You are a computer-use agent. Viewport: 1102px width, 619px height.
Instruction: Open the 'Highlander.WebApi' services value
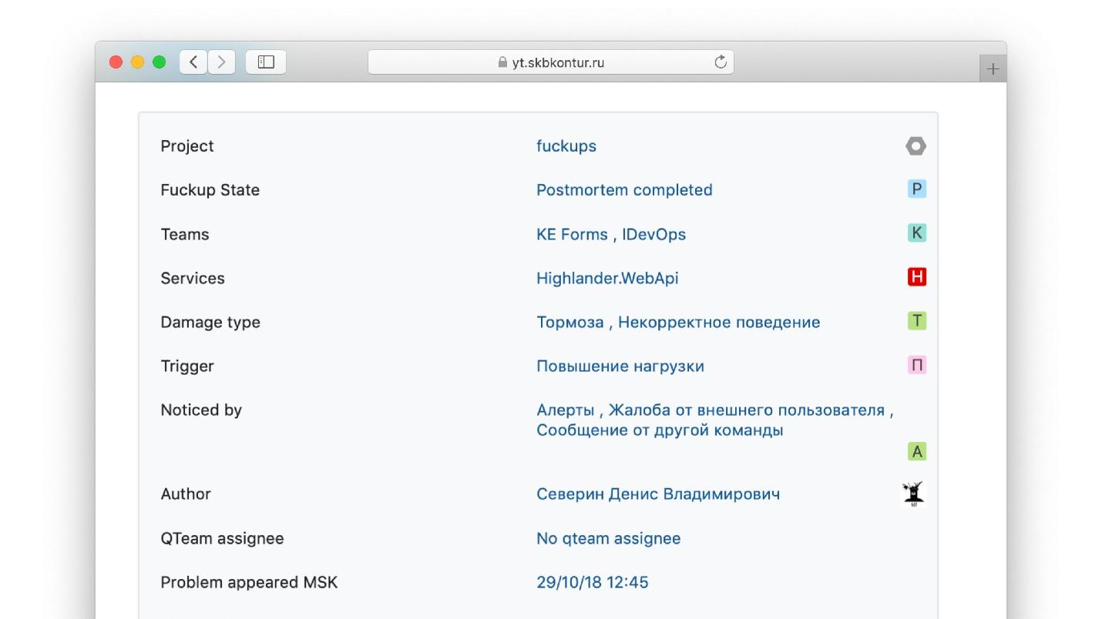[607, 278]
